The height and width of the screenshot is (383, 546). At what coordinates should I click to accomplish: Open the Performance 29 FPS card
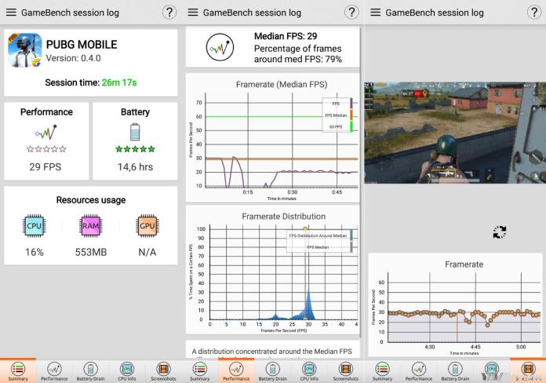tap(46, 141)
